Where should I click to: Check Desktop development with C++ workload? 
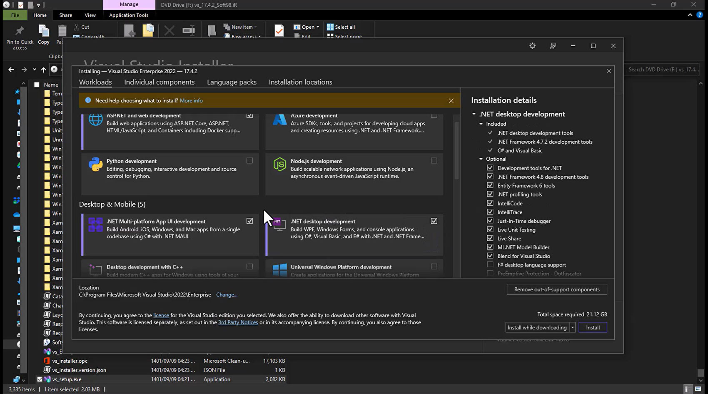pos(249,267)
